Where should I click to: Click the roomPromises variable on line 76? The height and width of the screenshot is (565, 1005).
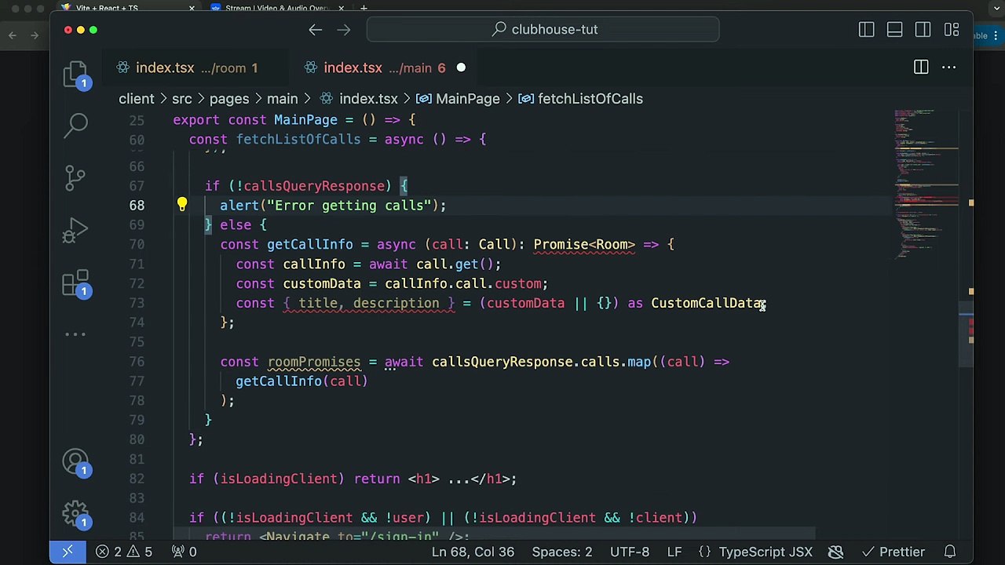[314, 362]
